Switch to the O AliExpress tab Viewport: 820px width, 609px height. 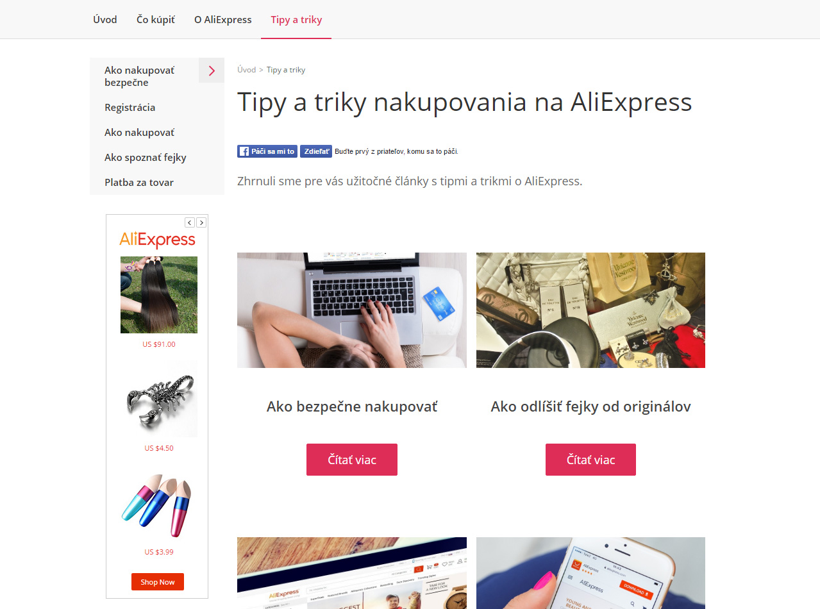tap(223, 19)
